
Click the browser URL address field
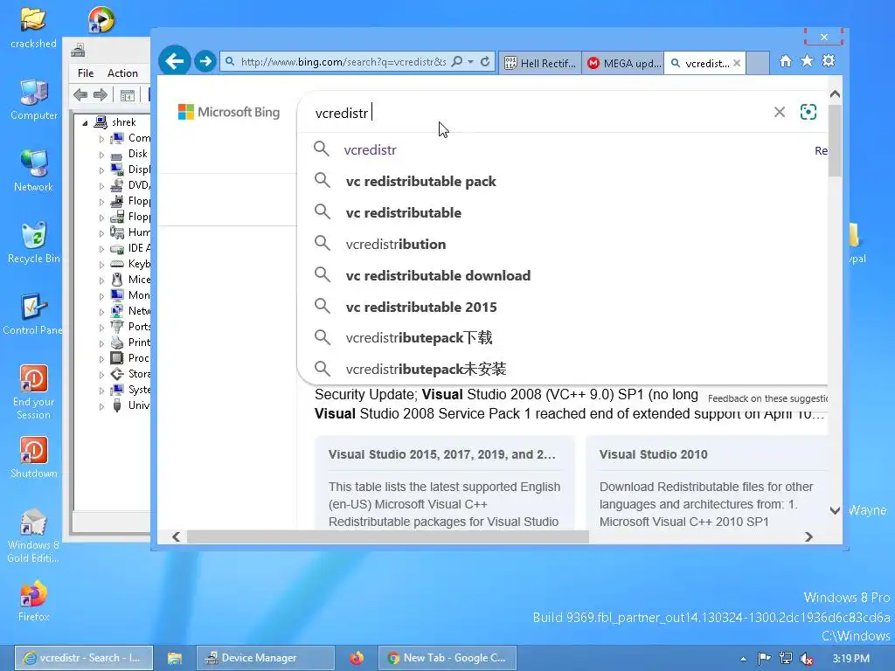coord(343,62)
